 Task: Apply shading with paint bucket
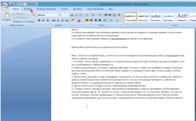pyautogui.click(x=111, y=20)
